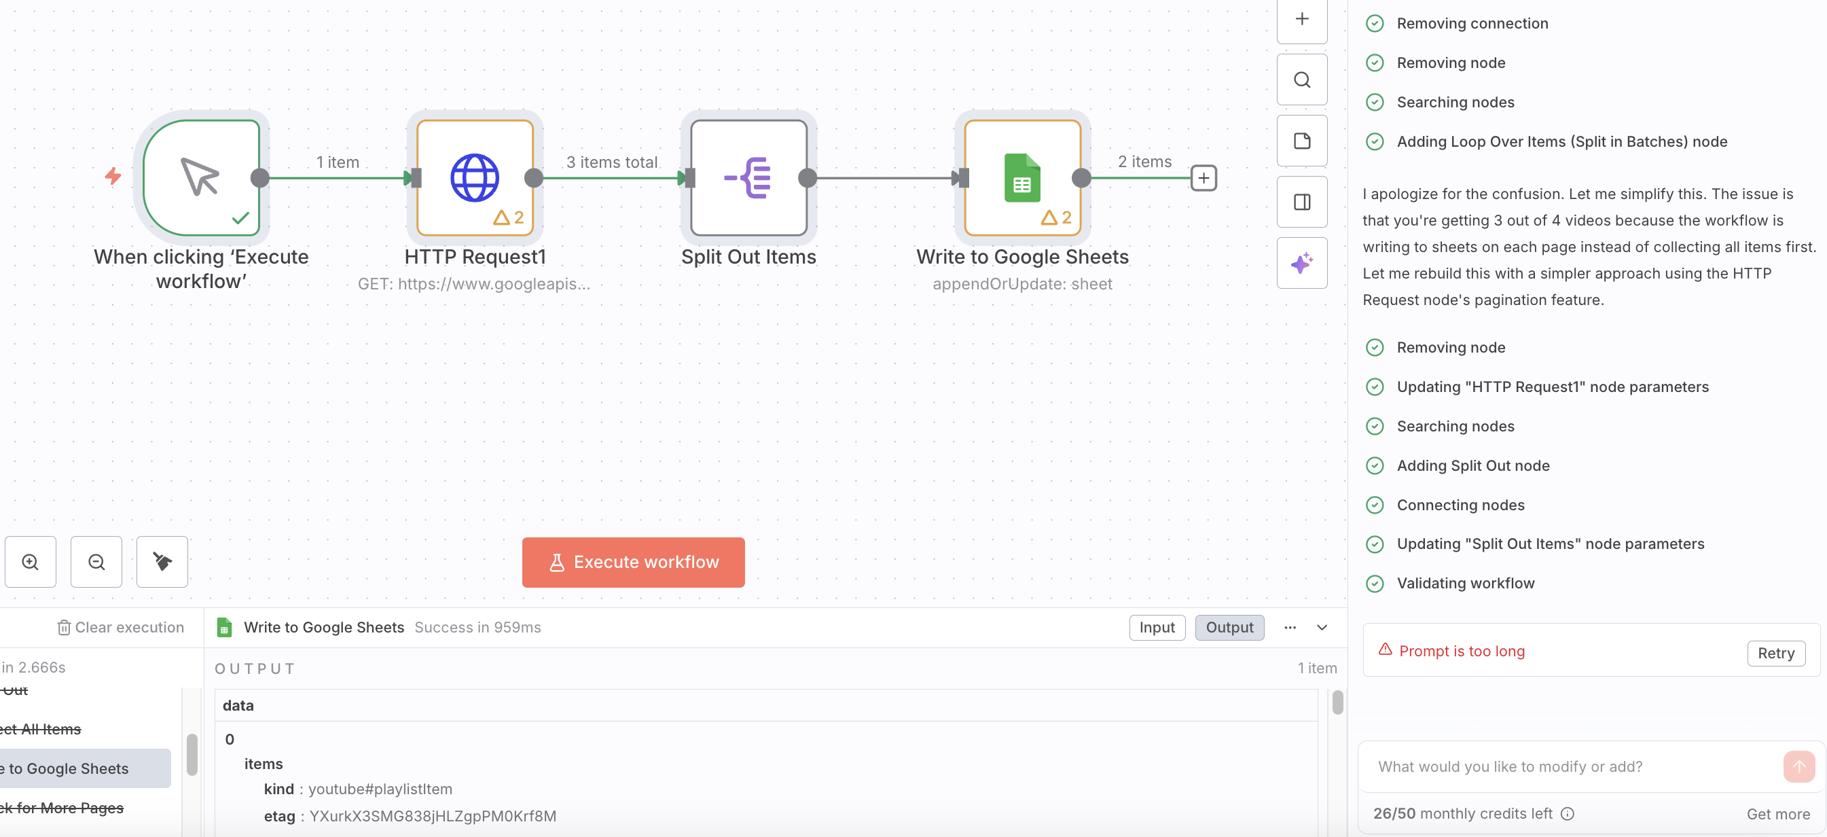
Task: Select the Split Out Items node
Action: 748,177
